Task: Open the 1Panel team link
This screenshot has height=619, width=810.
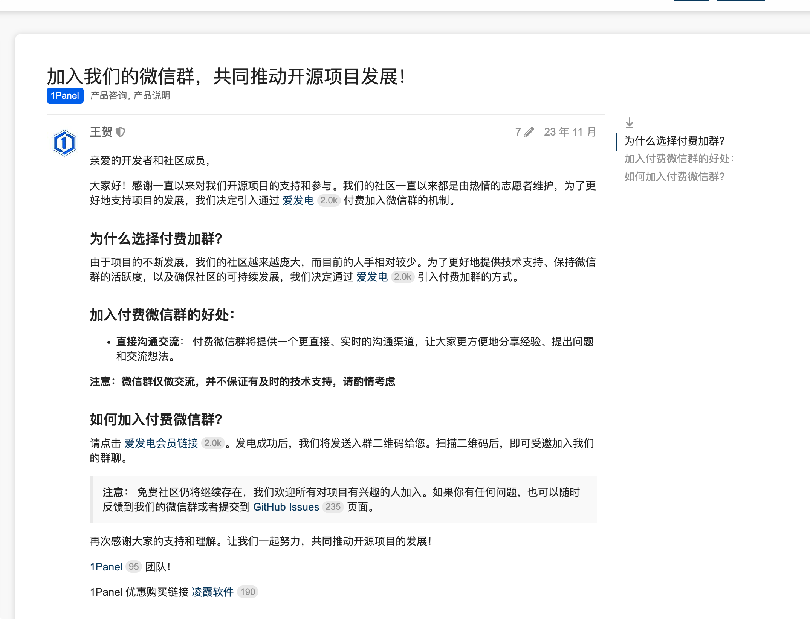Action: (106, 567)
